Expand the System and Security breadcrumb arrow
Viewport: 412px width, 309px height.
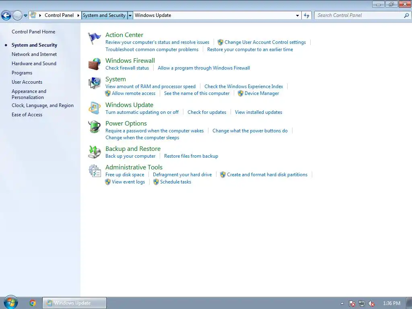(x=130, y=15)
